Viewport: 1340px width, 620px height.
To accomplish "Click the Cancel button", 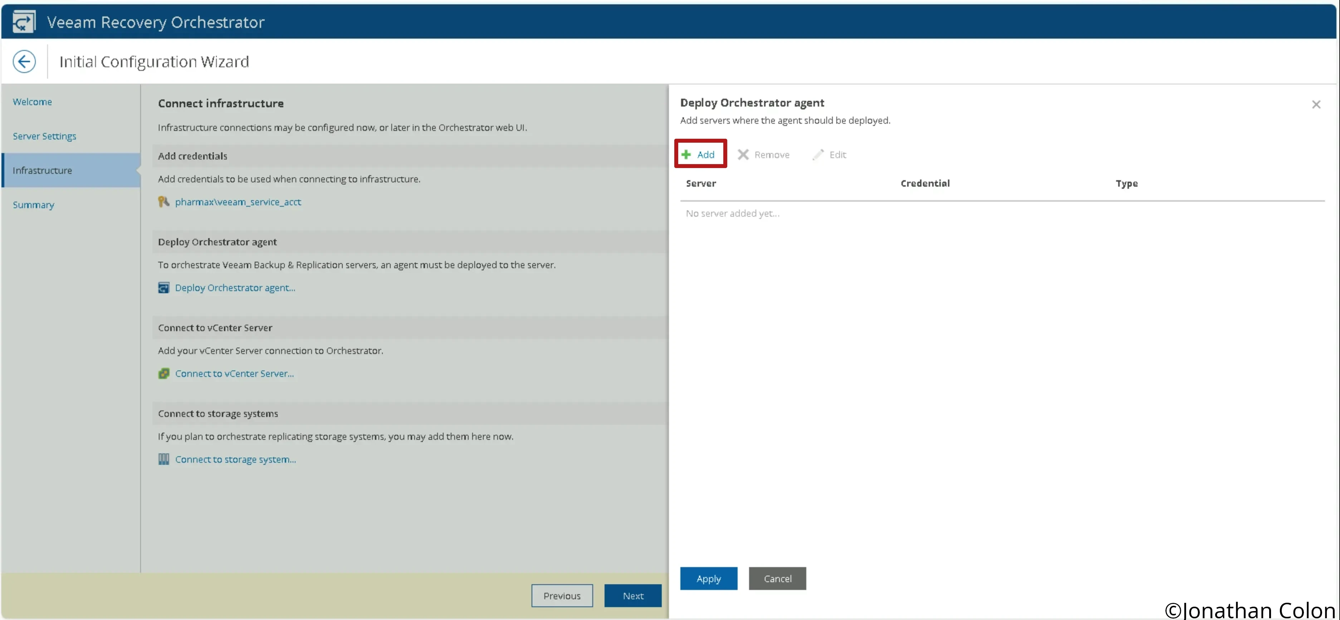I will coord(778,579).
